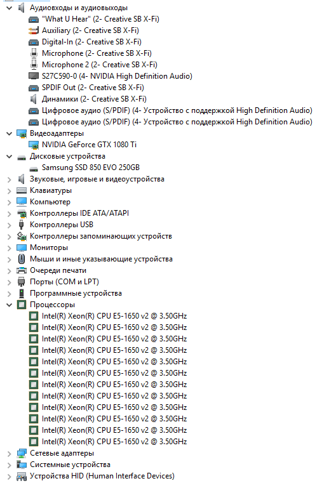315x488 pixels.
Task: Select the Intel Xeon entry directly above Сетевые адаптеры
Action: (x=114, y=442)
